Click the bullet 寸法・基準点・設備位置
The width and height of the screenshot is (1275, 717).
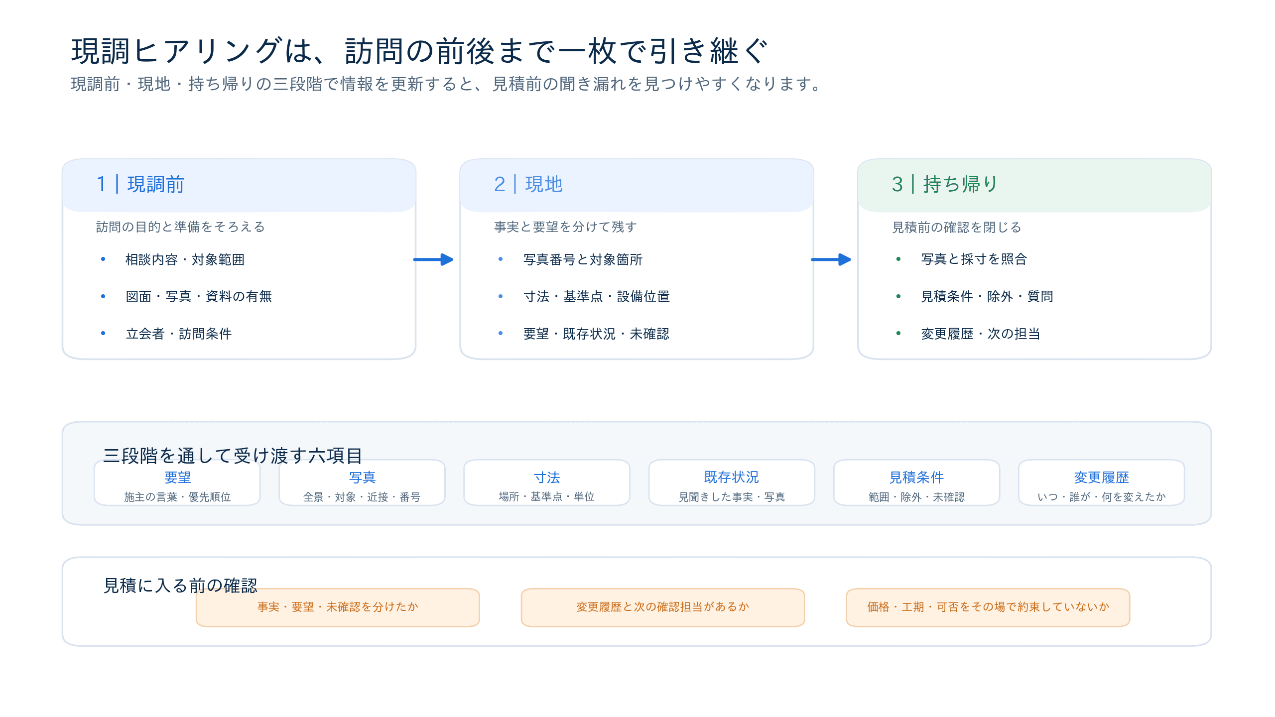597,297
